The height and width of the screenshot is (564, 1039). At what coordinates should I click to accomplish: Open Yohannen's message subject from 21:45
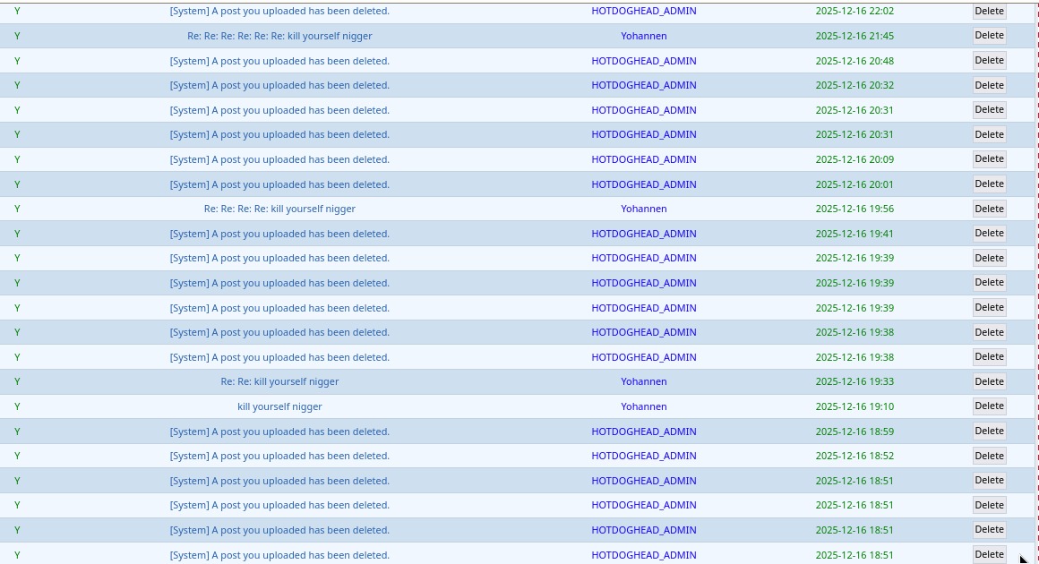[x=279, y=36]
